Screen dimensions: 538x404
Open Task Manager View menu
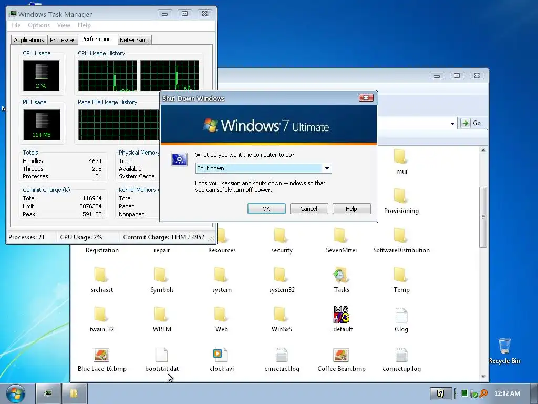64,25
